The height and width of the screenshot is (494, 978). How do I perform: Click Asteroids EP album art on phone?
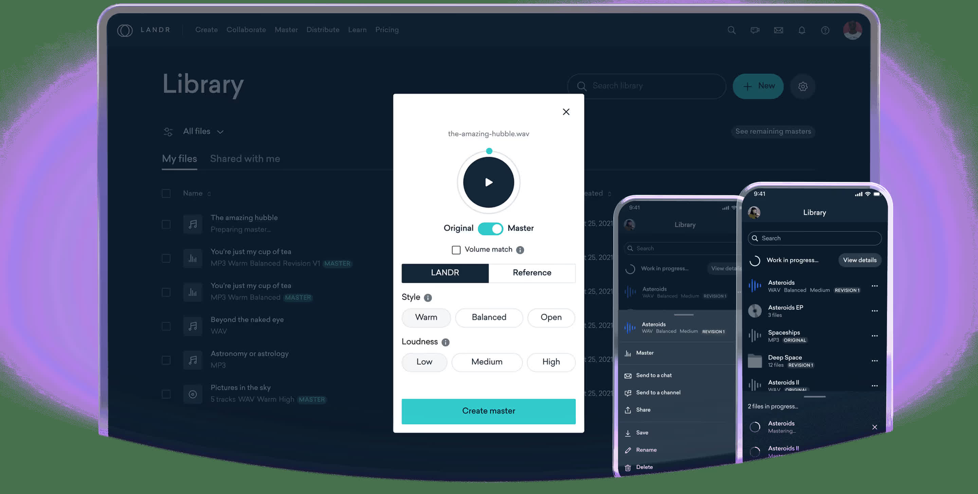coord(755,311)
